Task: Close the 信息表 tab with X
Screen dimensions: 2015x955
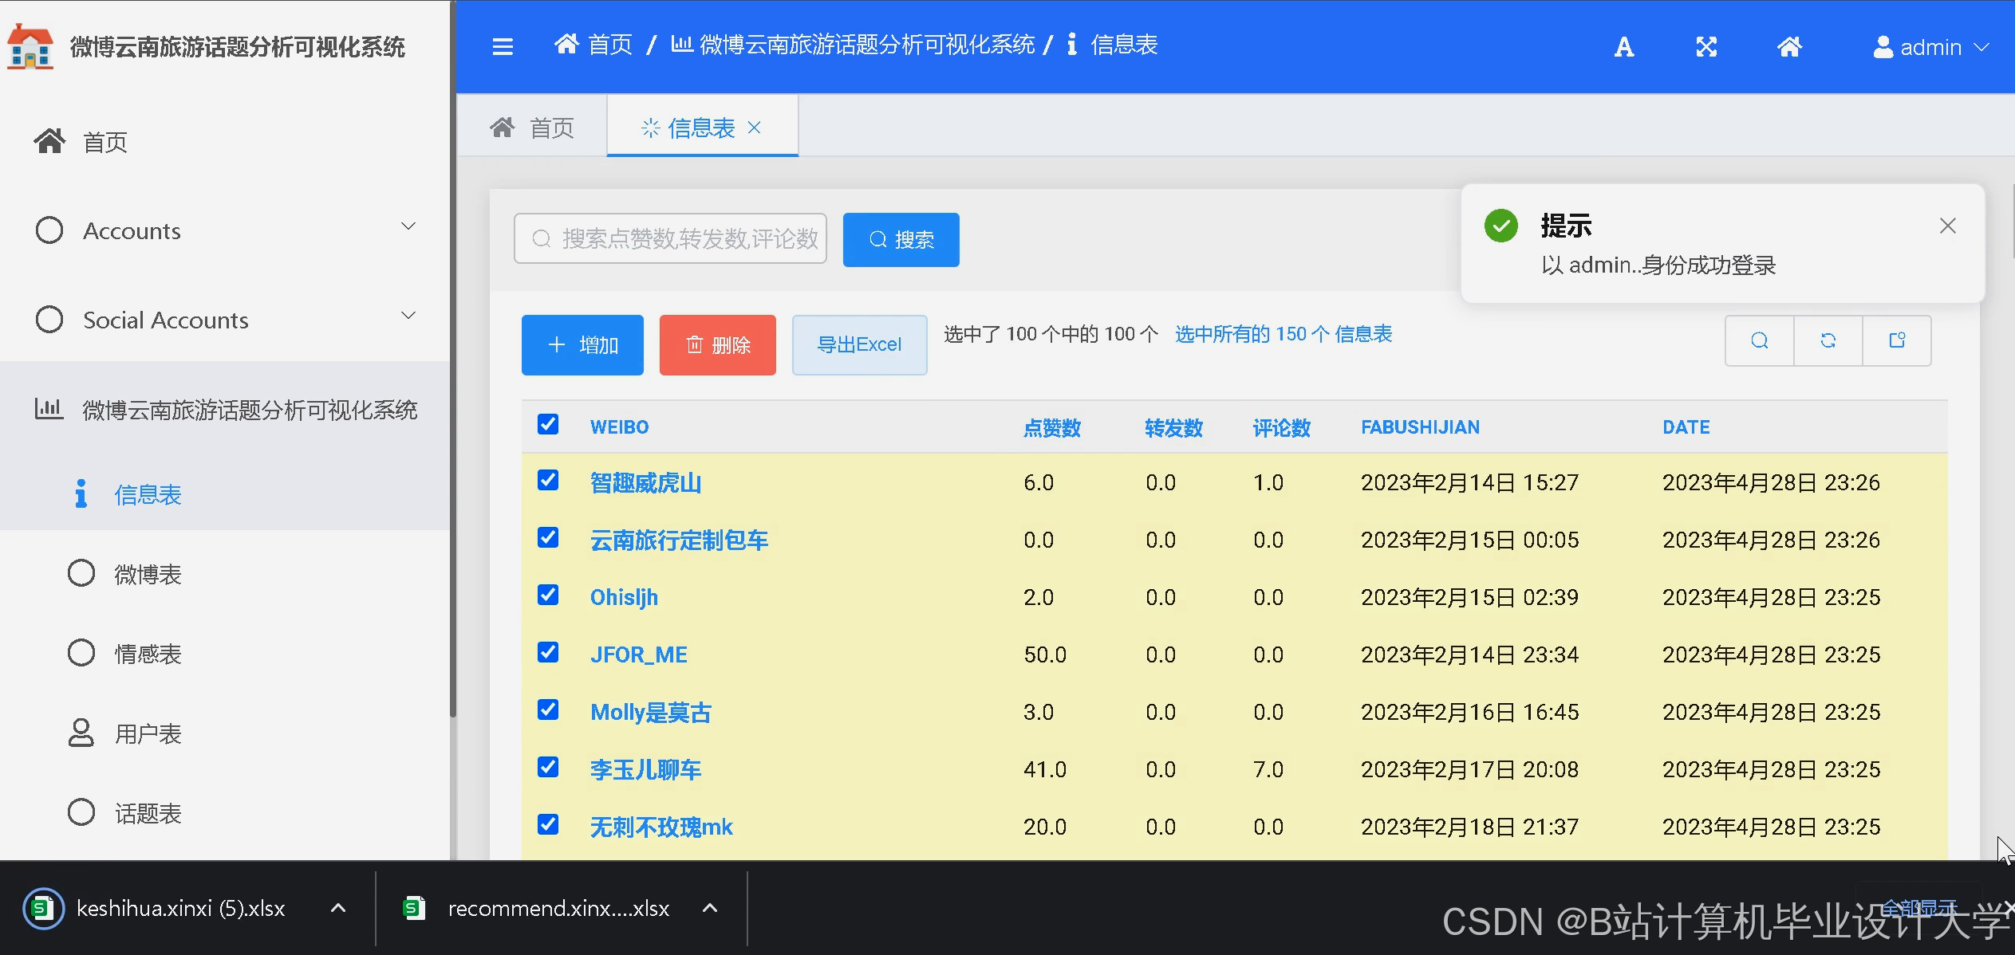Action: [755, 128]
